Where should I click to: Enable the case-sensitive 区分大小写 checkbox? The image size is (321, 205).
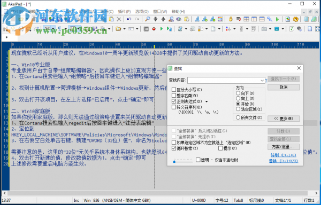pos(174,90)
